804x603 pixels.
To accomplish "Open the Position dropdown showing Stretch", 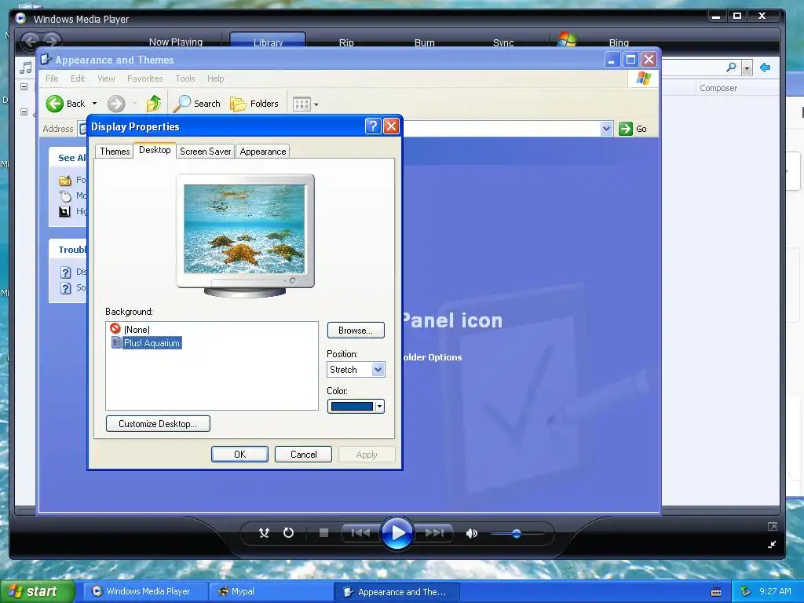I will (x=356, y=369).
